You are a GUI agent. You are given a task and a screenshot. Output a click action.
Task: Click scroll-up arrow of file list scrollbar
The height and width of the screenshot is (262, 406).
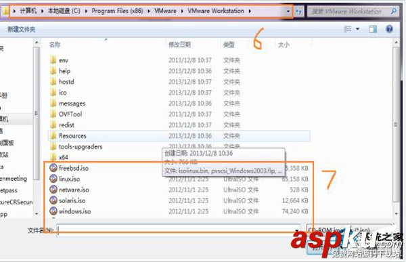tap(396, 42)
